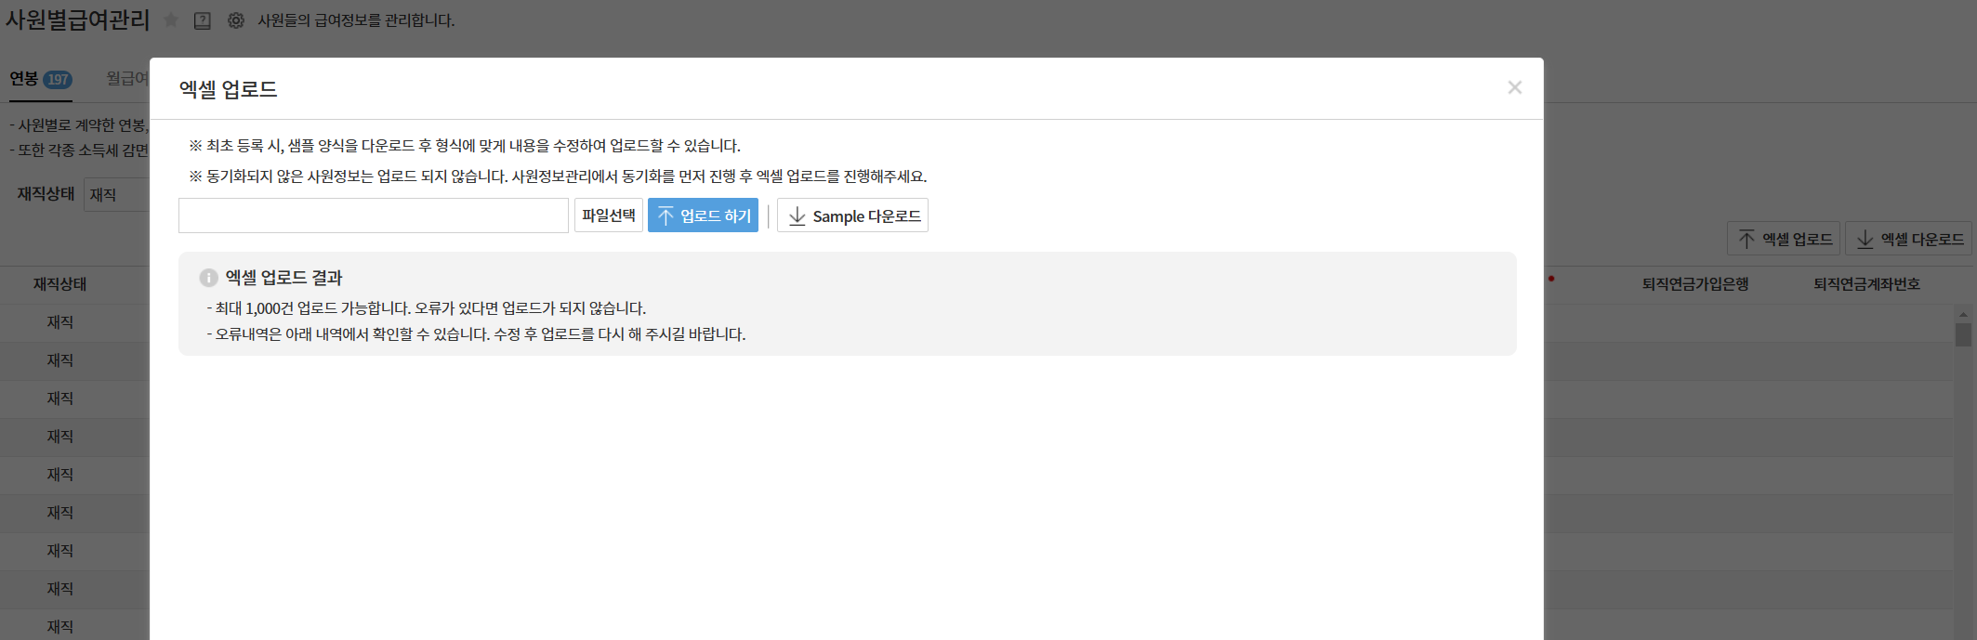Click the 엑셀 업로드 button above the table
Image resolution: width=1977 pixels, height=640 pixels.
coord(1784,239)
